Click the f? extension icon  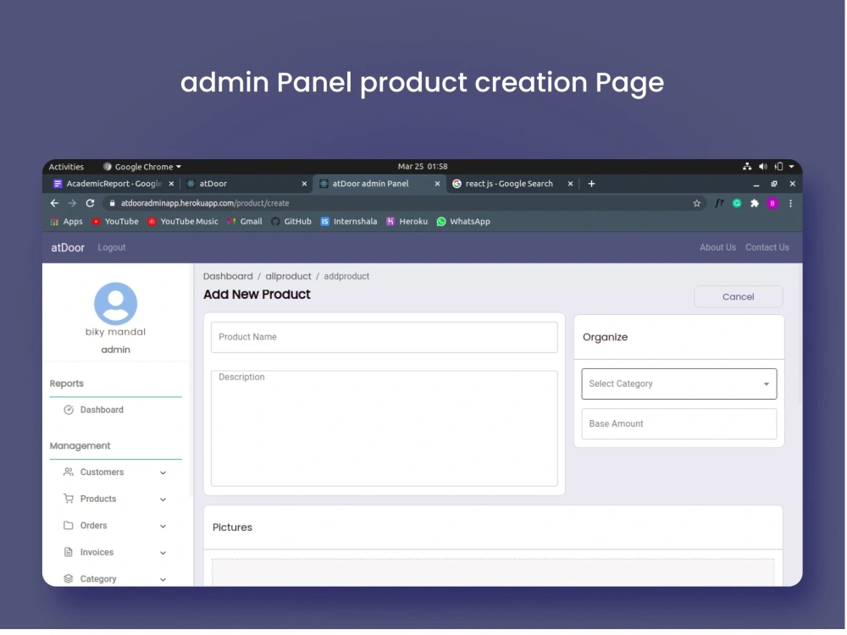[719, 203]
